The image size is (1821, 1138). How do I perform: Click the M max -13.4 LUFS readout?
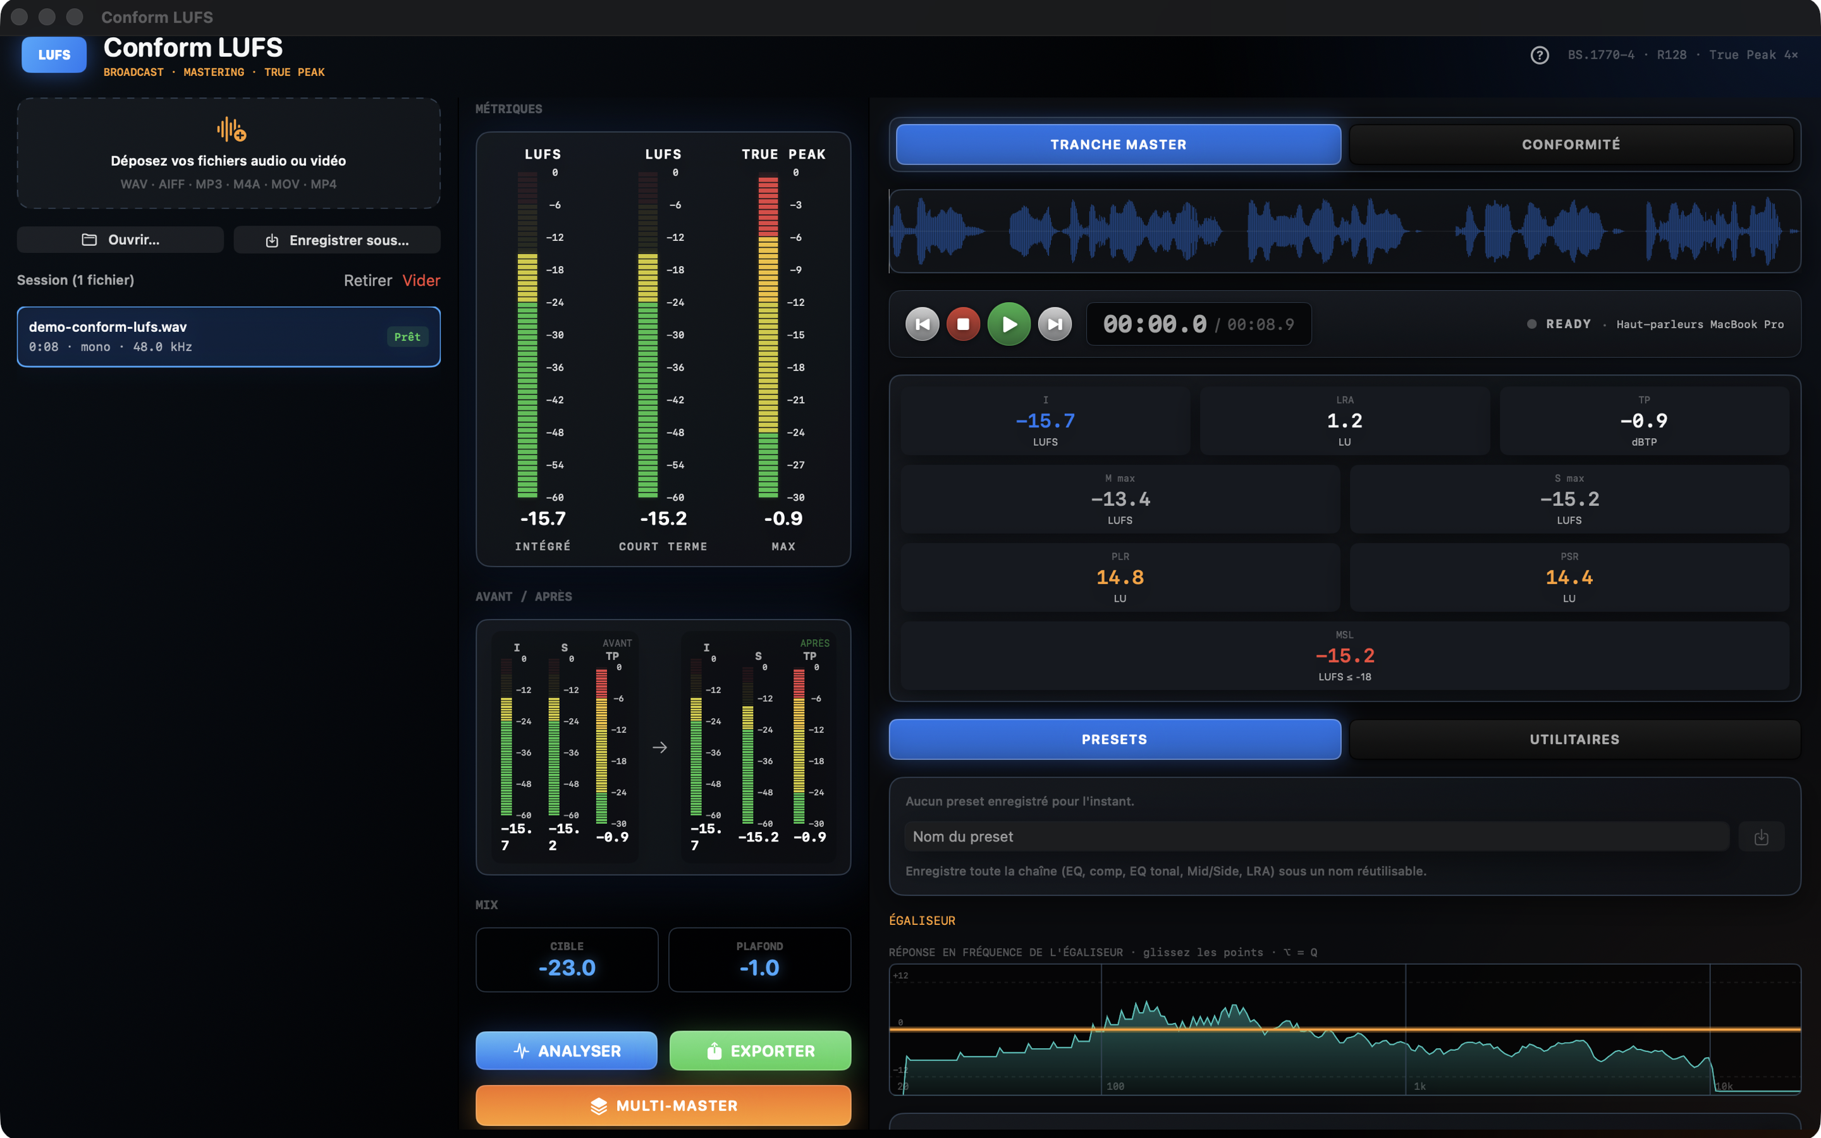point(1120,499)
